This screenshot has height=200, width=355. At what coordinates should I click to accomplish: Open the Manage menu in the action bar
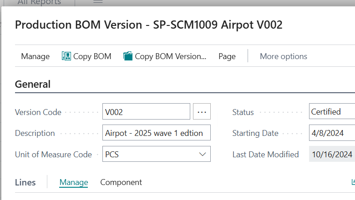pyautogui.click(x=35, y=56)
